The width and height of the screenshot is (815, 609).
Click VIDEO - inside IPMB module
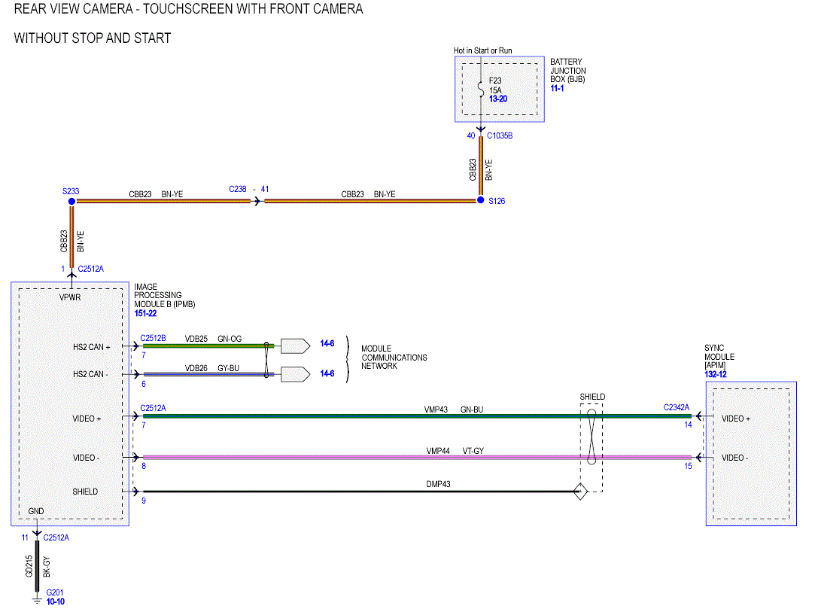coord(87,458)
